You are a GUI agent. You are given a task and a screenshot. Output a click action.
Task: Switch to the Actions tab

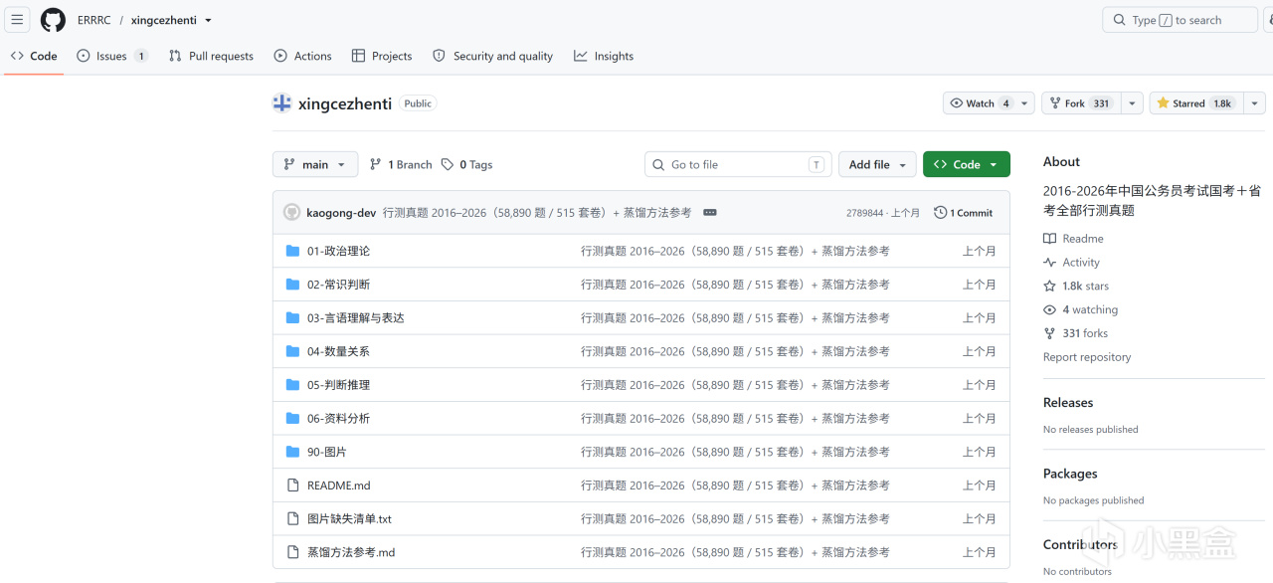(303, 56)
